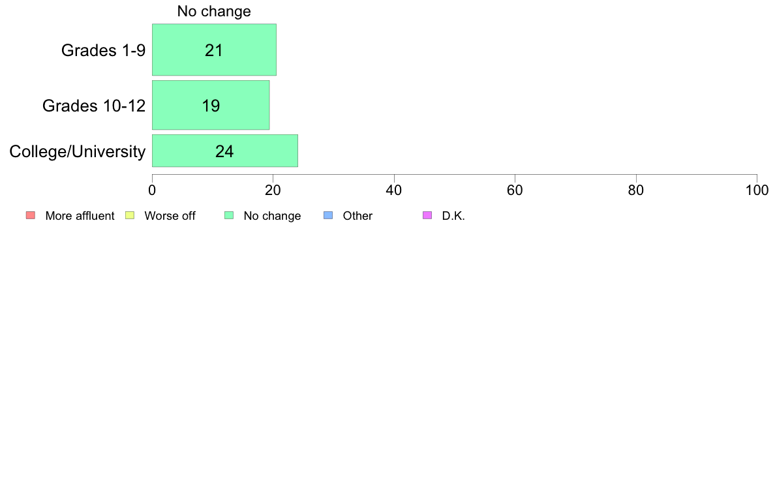
Task: Select the College/University bar showing 24
Action: [x=225, y=151]
